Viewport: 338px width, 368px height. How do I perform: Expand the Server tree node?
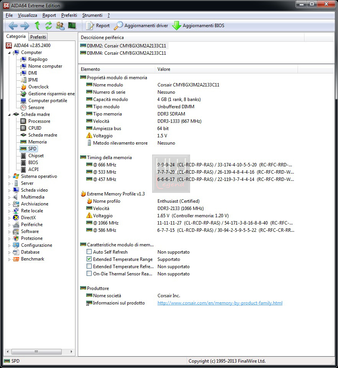click(x=10, y=184)
